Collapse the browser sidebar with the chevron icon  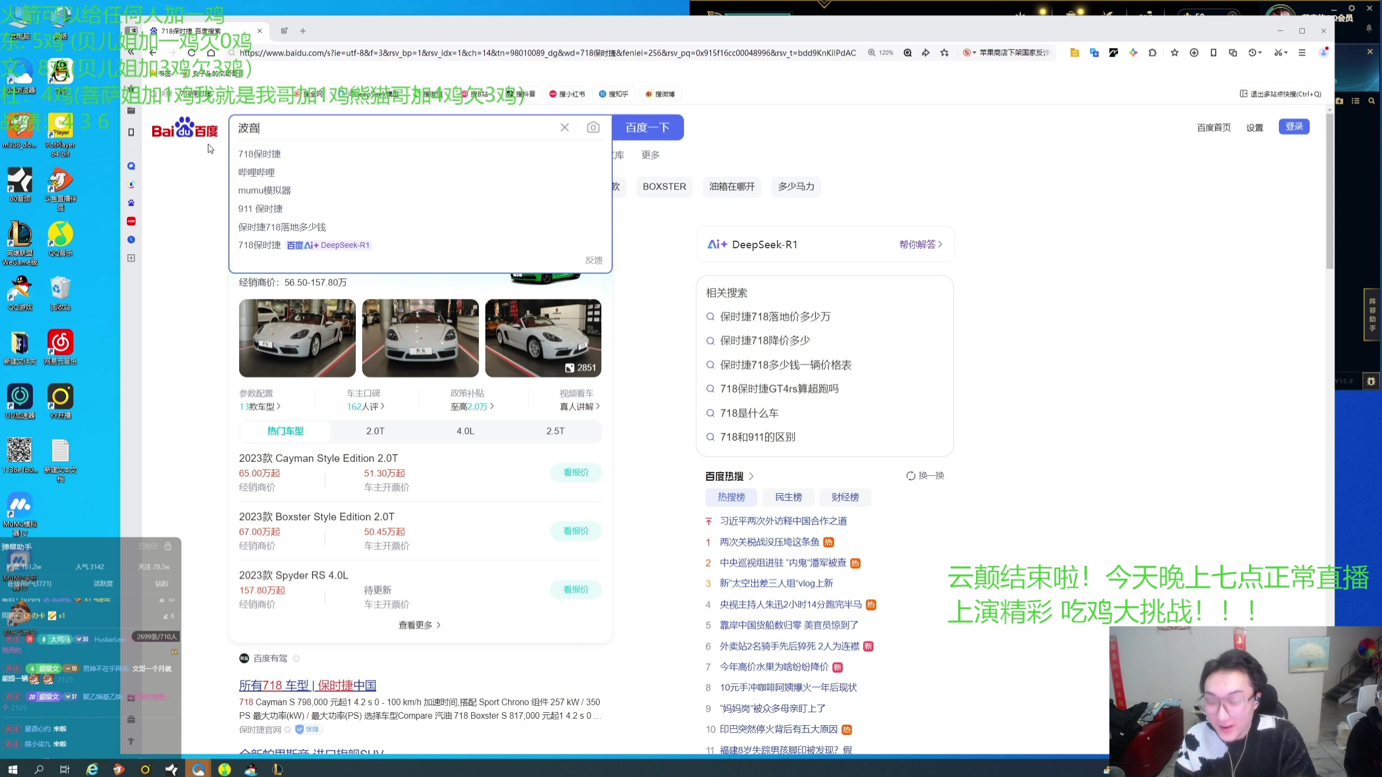tap(131, 52)
